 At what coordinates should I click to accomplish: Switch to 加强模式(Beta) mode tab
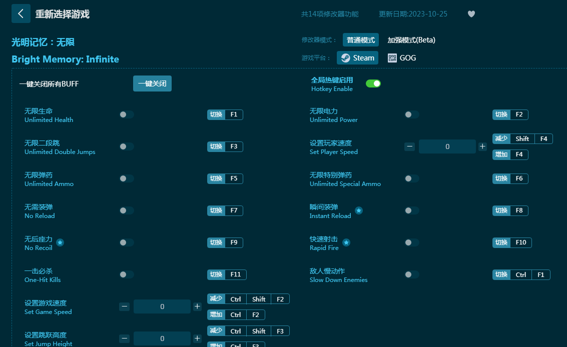pyautogui.click(x=411, y=40)
